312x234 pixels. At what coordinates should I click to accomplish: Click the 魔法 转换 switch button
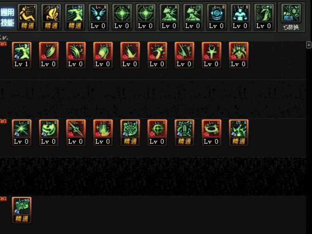point(292,18)
